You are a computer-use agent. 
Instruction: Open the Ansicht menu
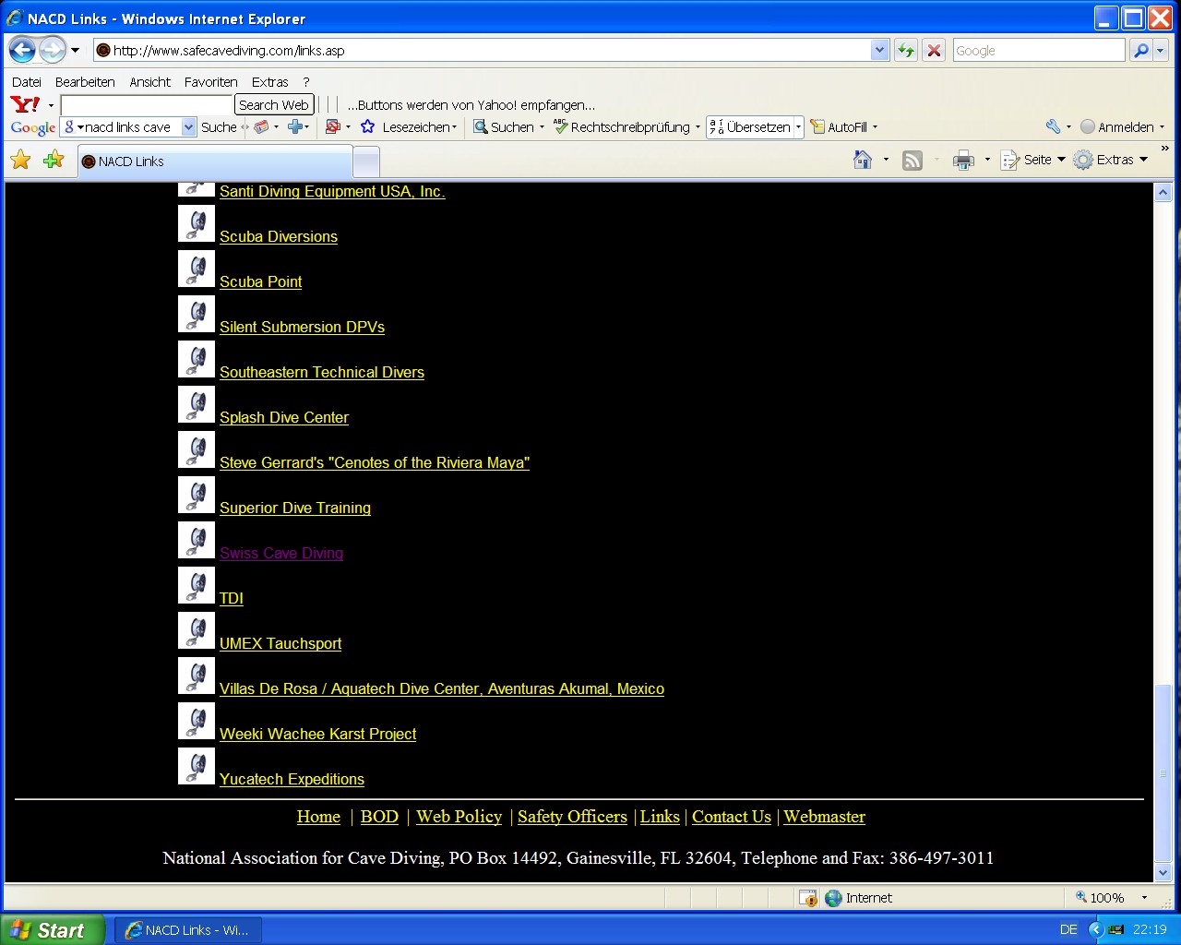(149, 82)
